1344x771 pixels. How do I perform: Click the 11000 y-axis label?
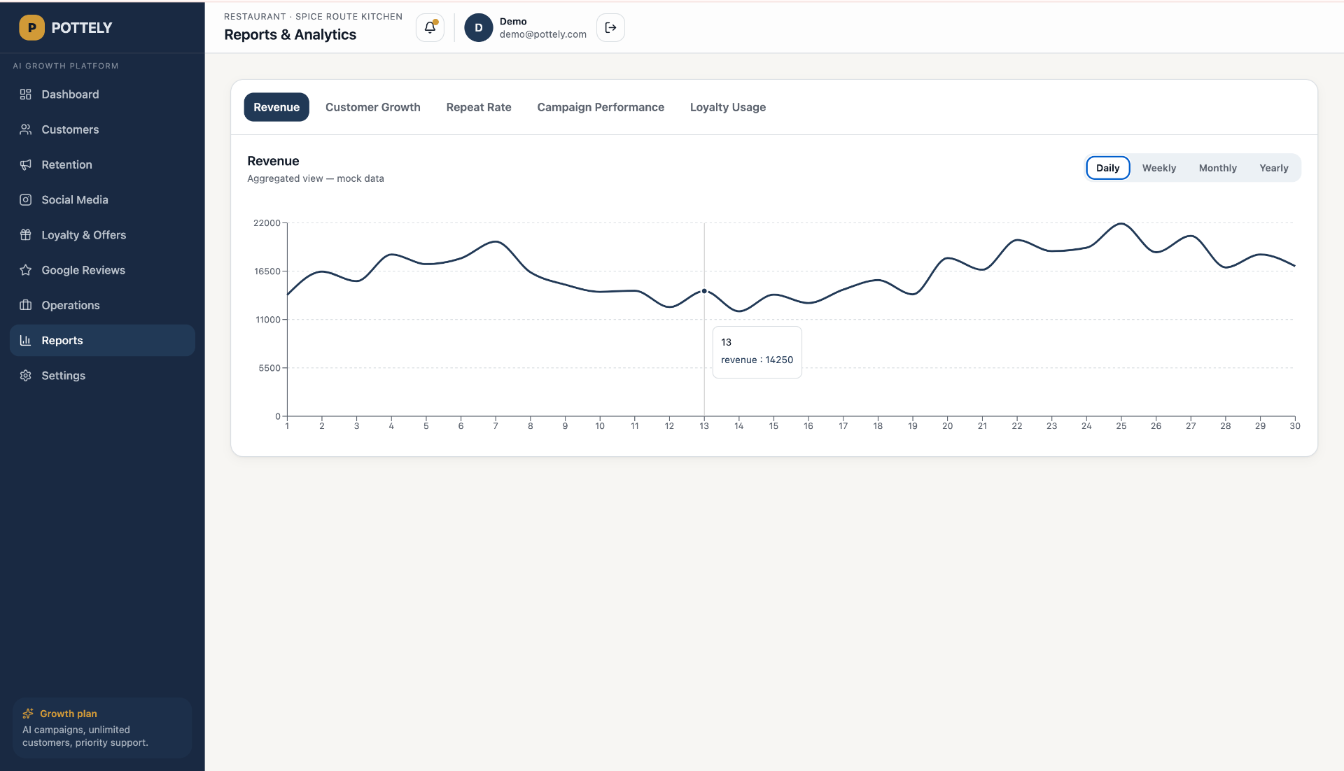(x=268, y=320)
